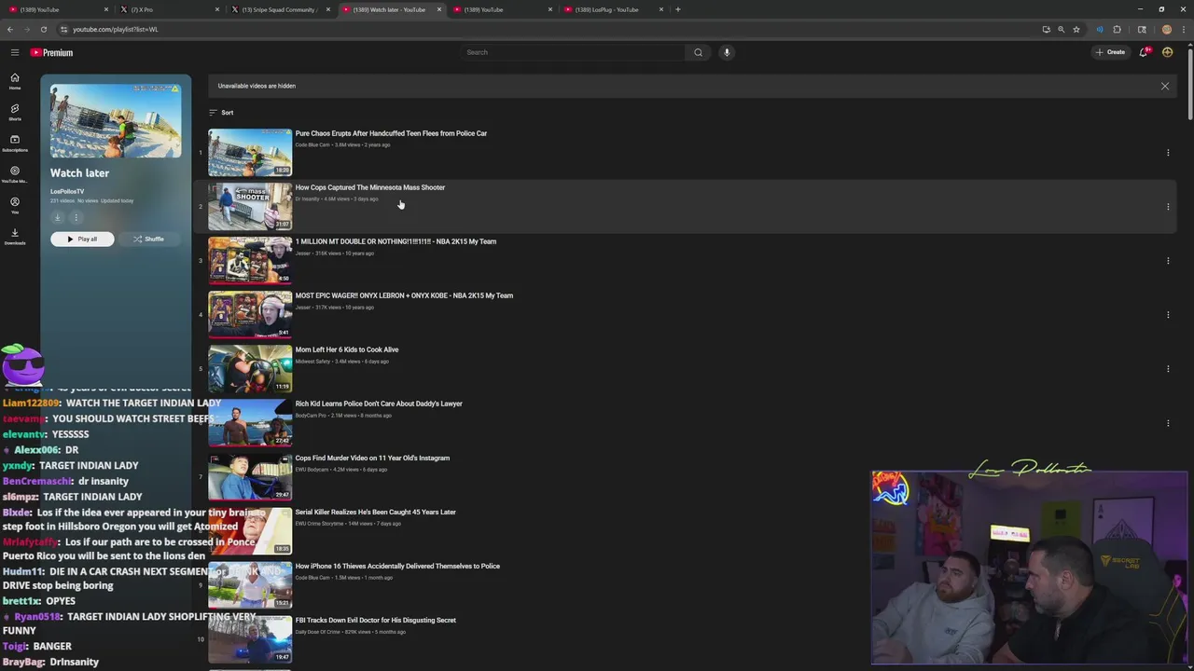Open Subscriptions in the sidebar
1194x671 pixels.
coord(15,143)
